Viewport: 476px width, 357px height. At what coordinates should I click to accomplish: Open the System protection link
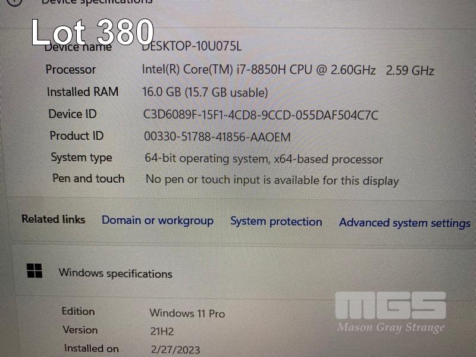[276, 221]
